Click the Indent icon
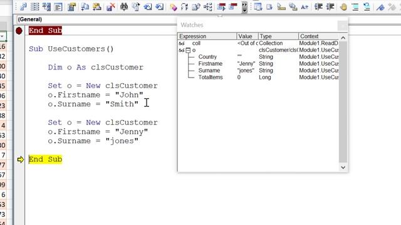This screenshot has width=401, height=225. tap(318, 7)
